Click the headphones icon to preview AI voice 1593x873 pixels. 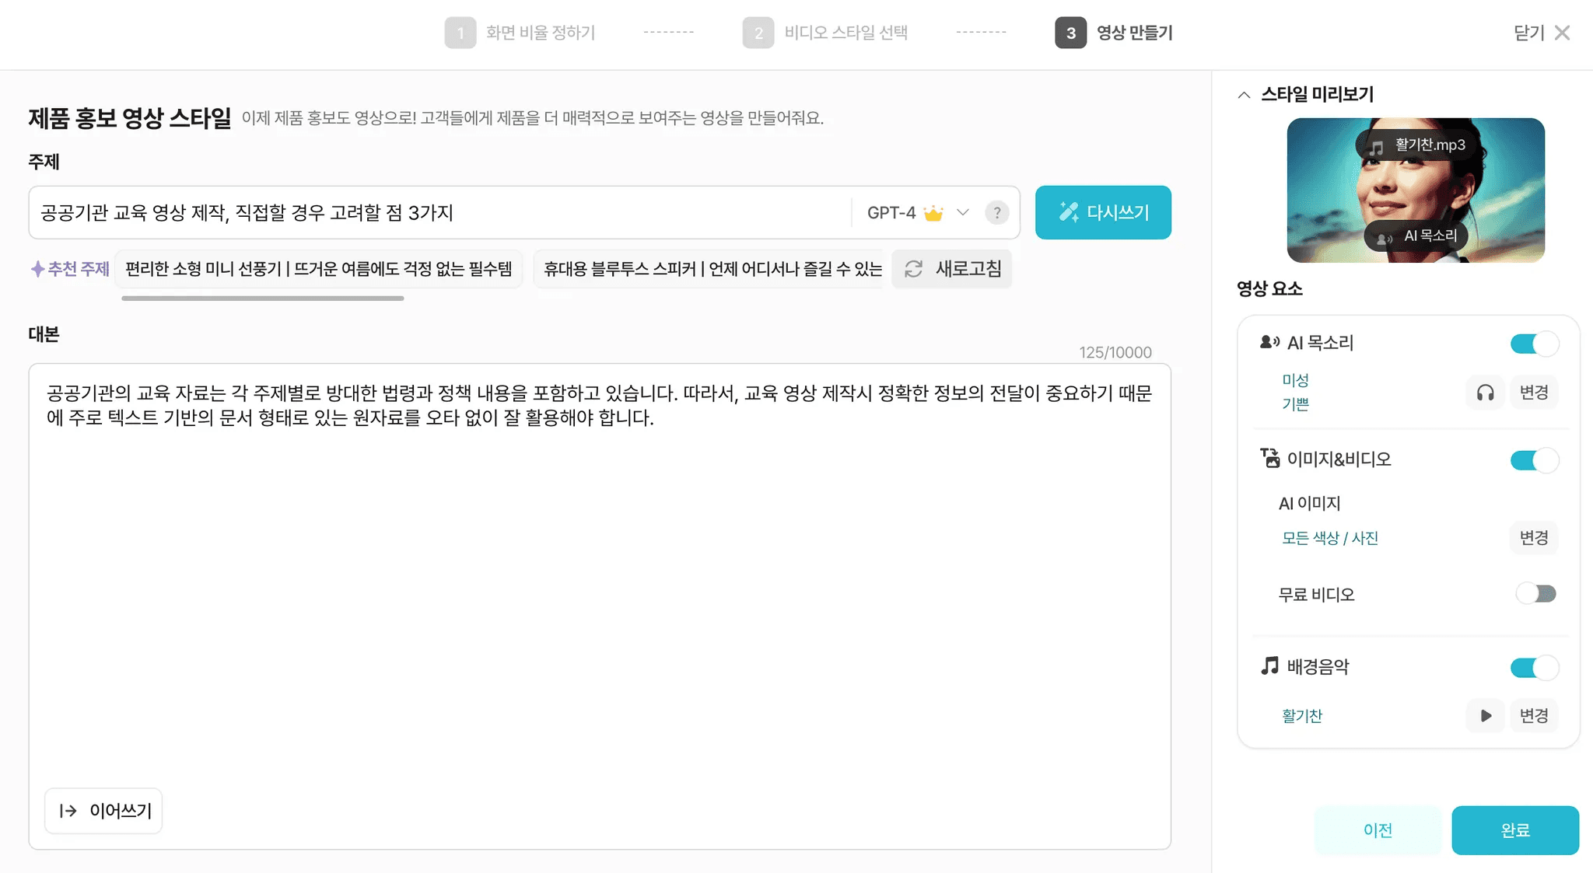tap(1485, 392)
